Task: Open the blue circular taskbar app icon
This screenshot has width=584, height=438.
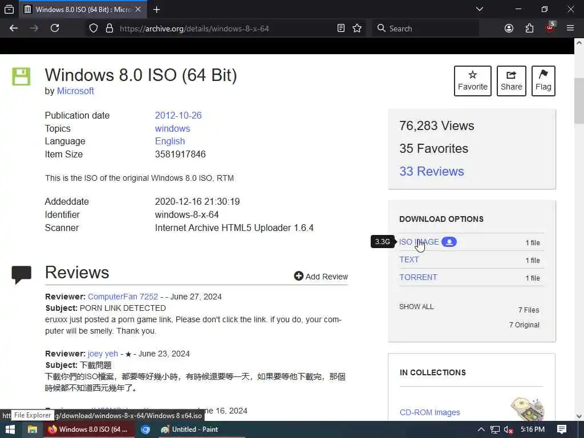Action: (x=145, y=429)
